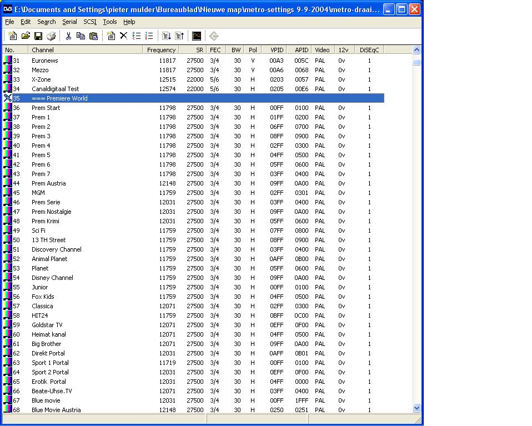Click the SR column header
The width and height of the screenshot is (532, 426).
193,50
